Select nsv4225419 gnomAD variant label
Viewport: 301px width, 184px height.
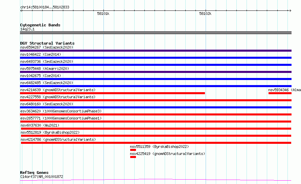point(167,154)
